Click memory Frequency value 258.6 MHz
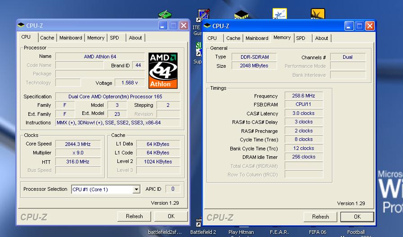Screen dimensions: 403x237 tap(304, 96)
